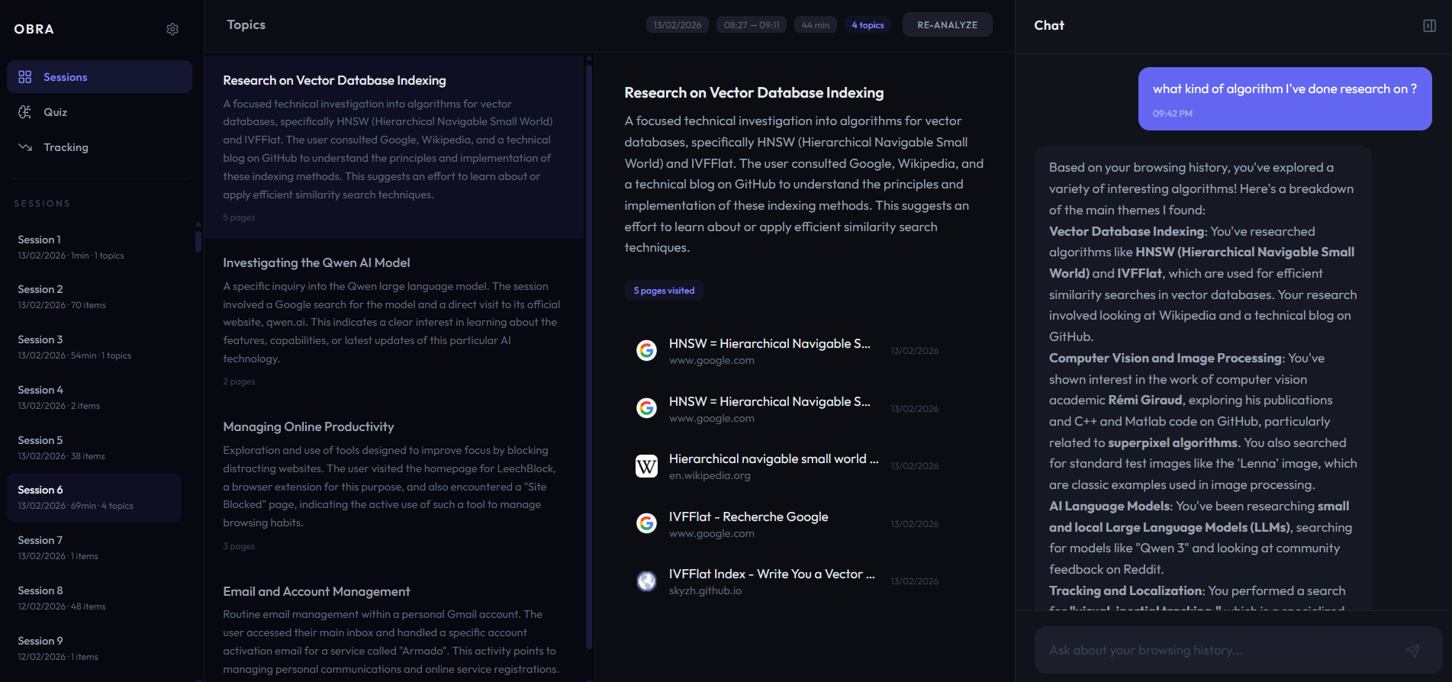Select Session 9 in the sessions list
Image resolution: width=1452 pixels, height=682 pixels.
click(x=95, y=648)
